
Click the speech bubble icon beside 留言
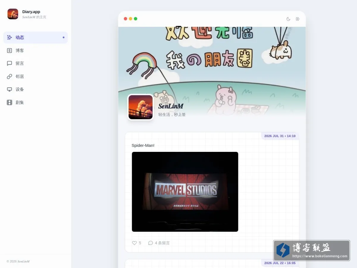pyautogui.click(x=10, y=63)
